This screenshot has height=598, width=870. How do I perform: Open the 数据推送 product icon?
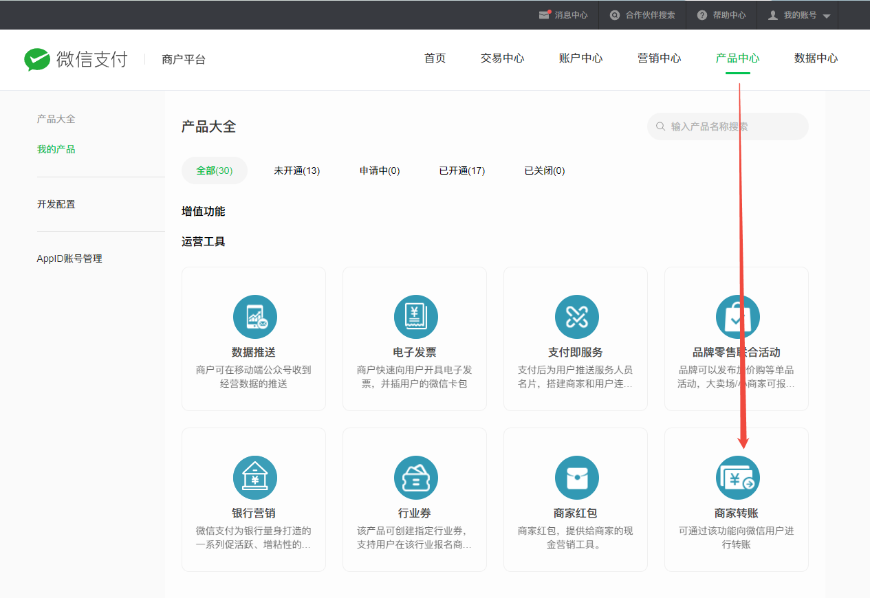[x=255, y=317]
